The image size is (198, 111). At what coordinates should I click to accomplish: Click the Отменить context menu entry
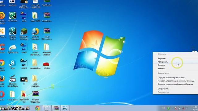pos(175,54)
